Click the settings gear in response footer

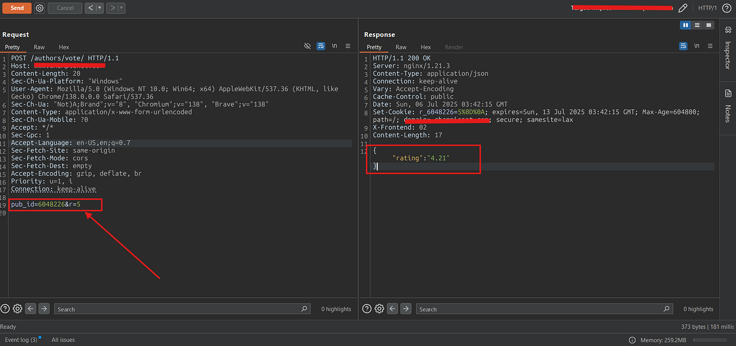(379, 308)
